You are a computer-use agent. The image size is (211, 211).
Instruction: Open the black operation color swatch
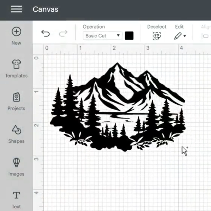point(129,36)
